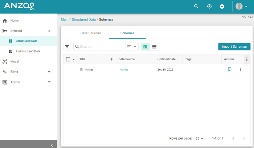Image resolution: width=254 pixels, height=148 pixels.
Task: Open the filter funnel button
Action: pyautogui.click(x=67, y=47)
